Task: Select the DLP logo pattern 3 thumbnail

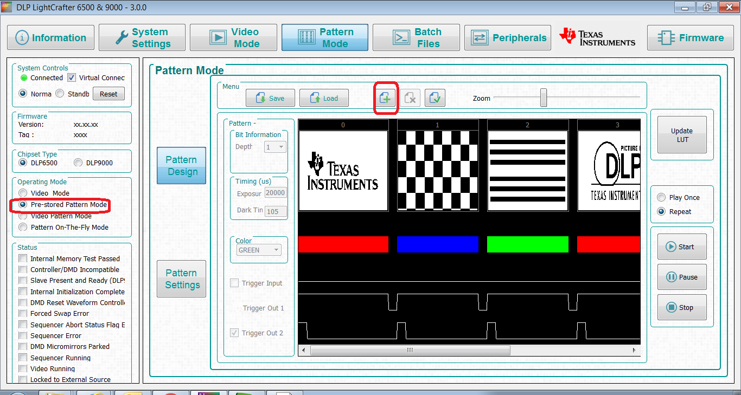Action: point(609,171)
